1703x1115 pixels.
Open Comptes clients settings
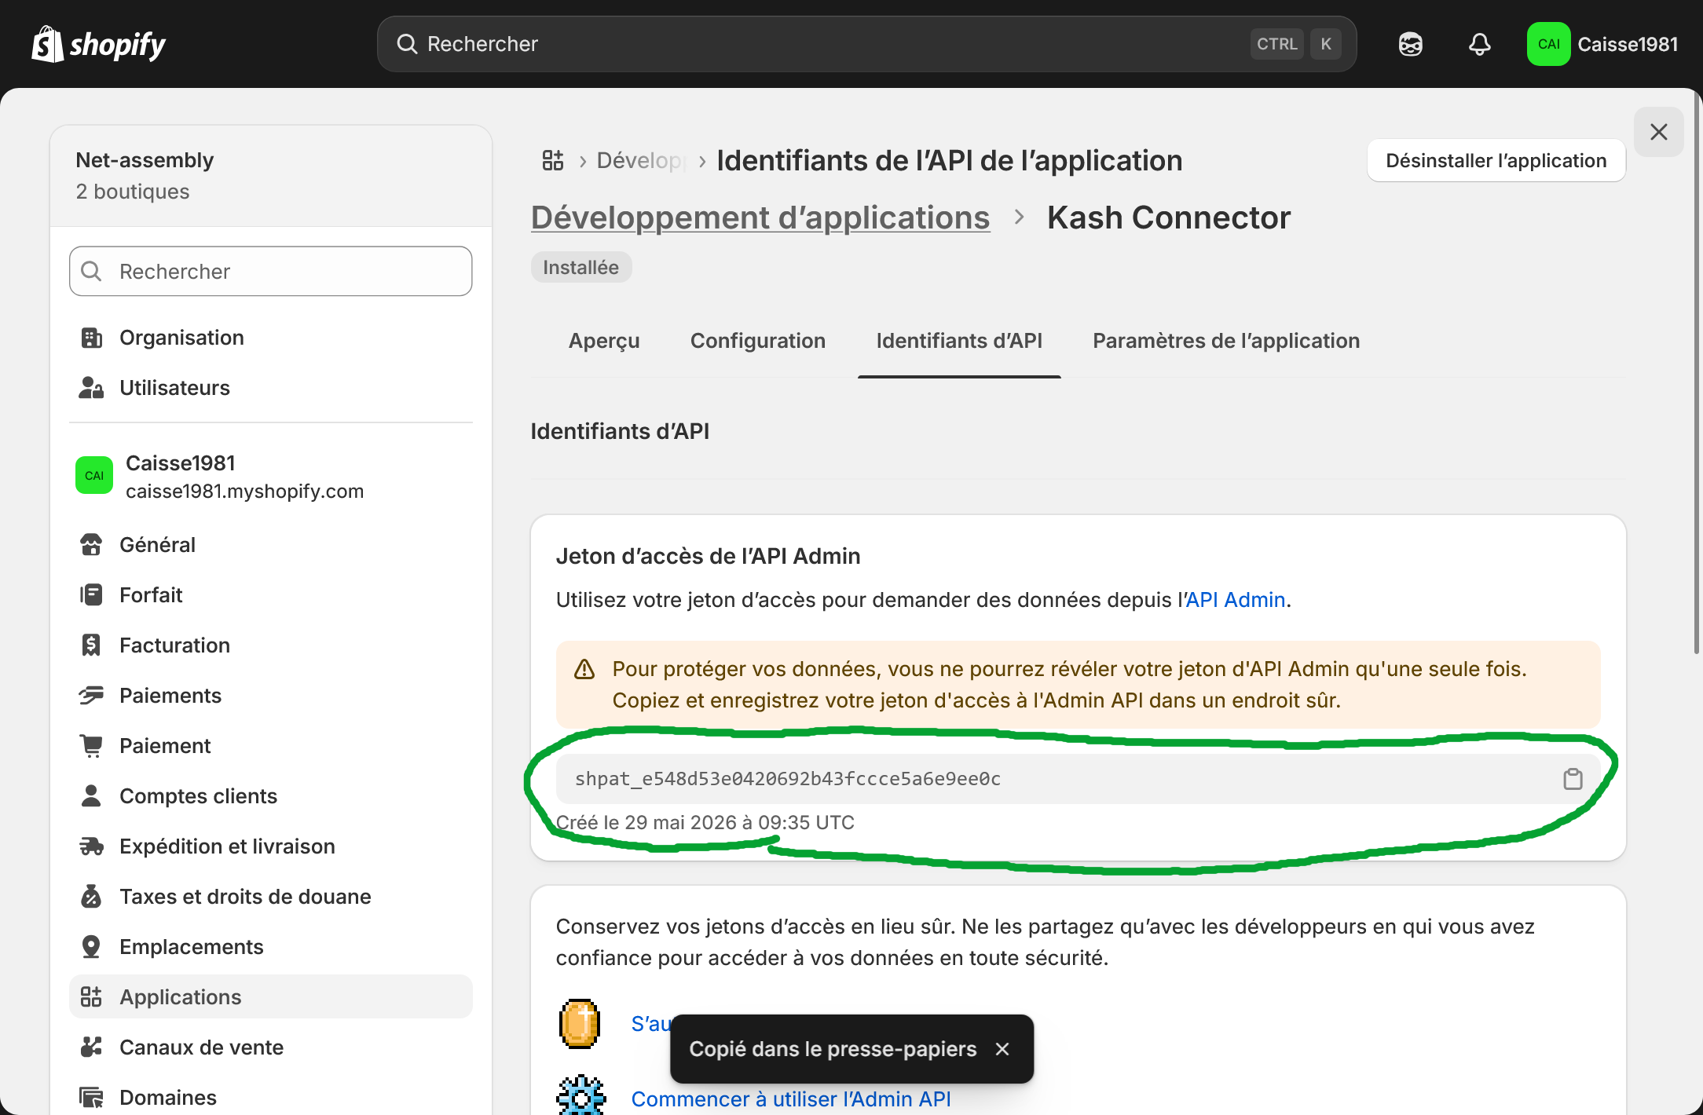pyautogui.click(x=271, y=796)
